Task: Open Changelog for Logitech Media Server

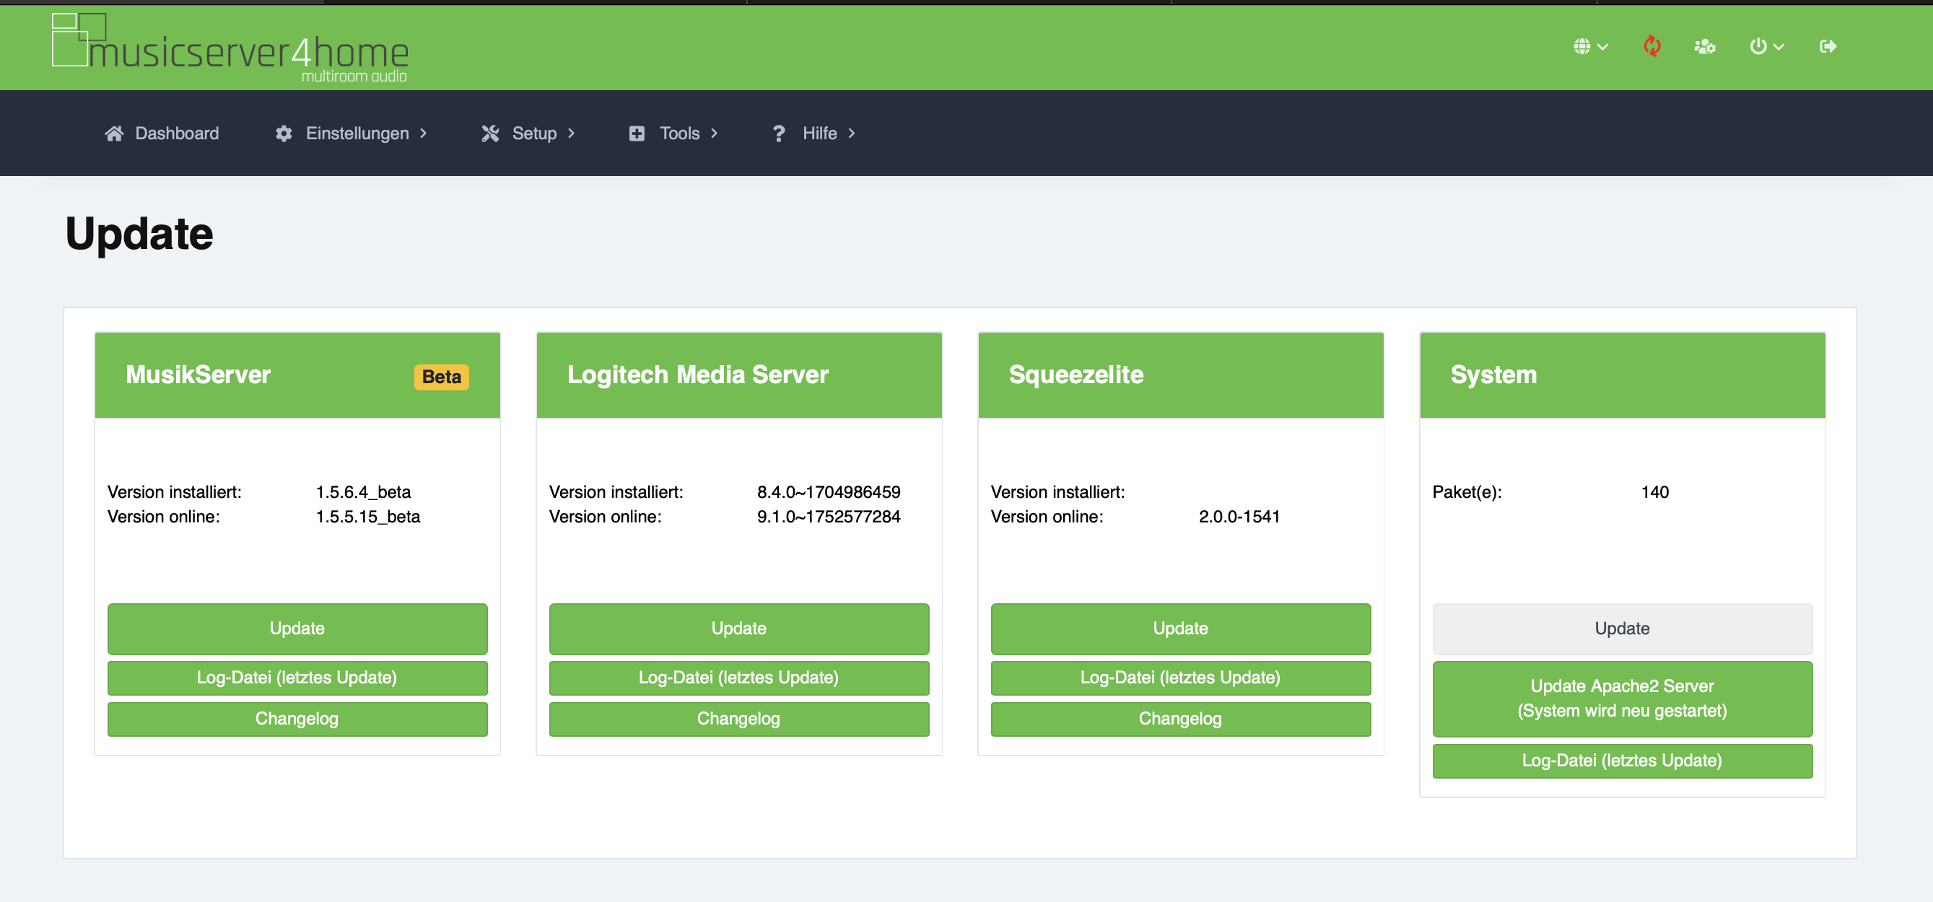Action: pos(738,718)
